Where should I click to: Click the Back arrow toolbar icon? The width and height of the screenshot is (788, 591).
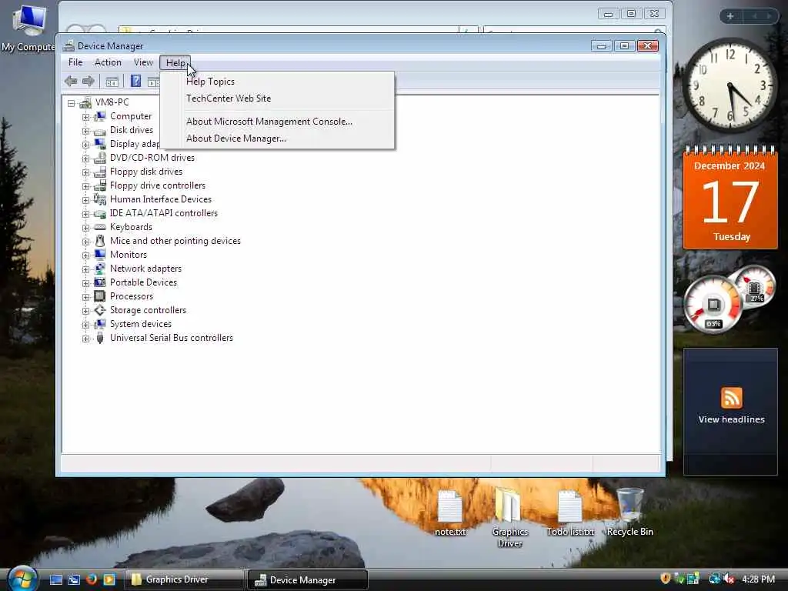coord(71,81)
